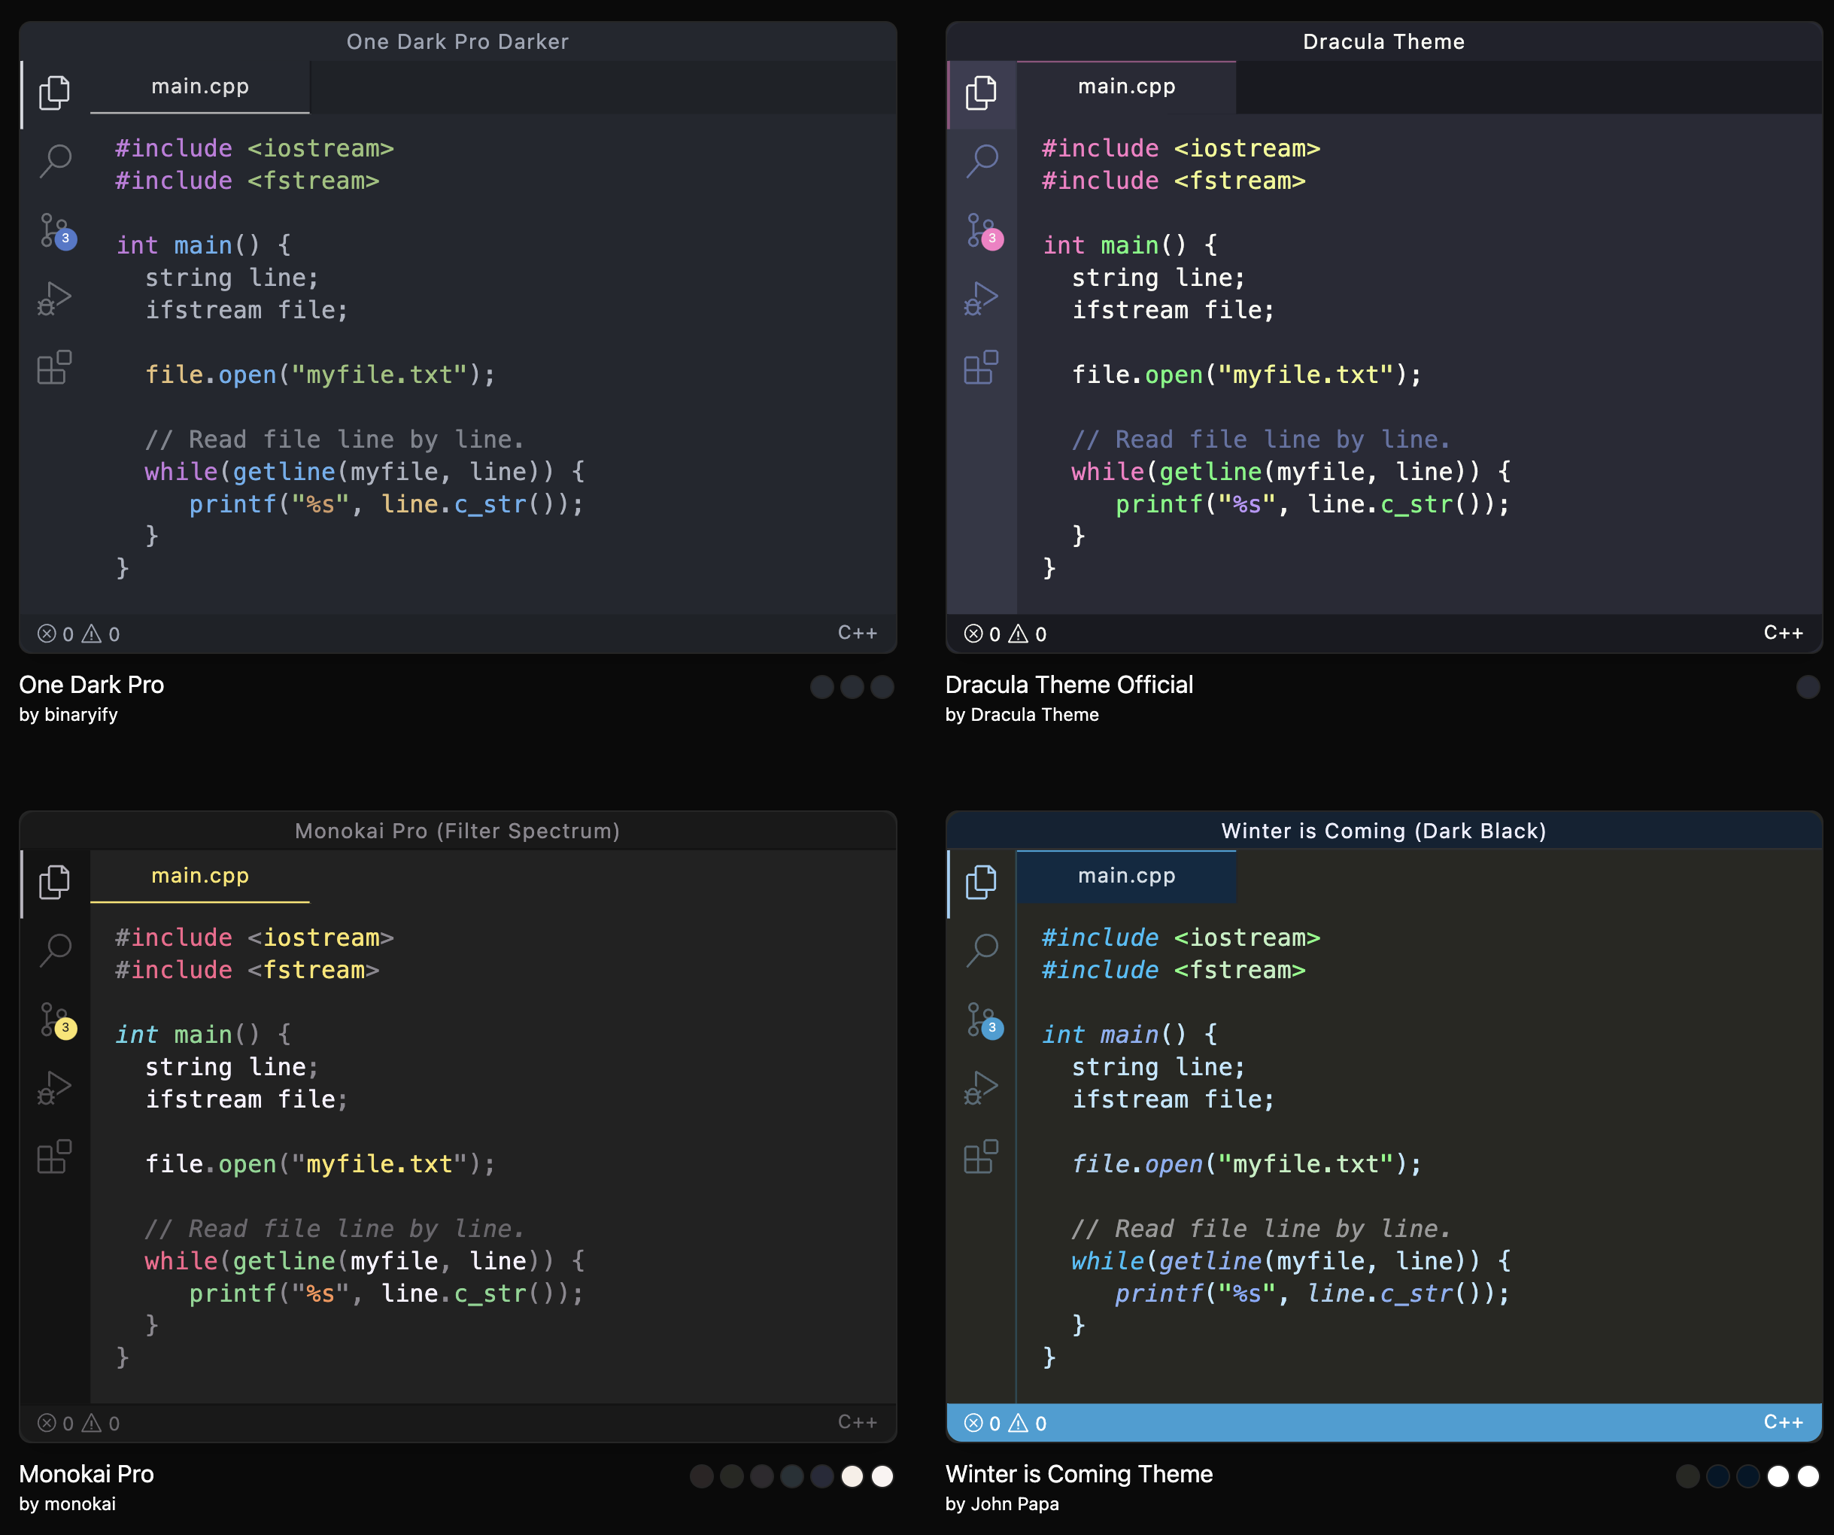Click Search icon in Dracula Theme preview

982,161
